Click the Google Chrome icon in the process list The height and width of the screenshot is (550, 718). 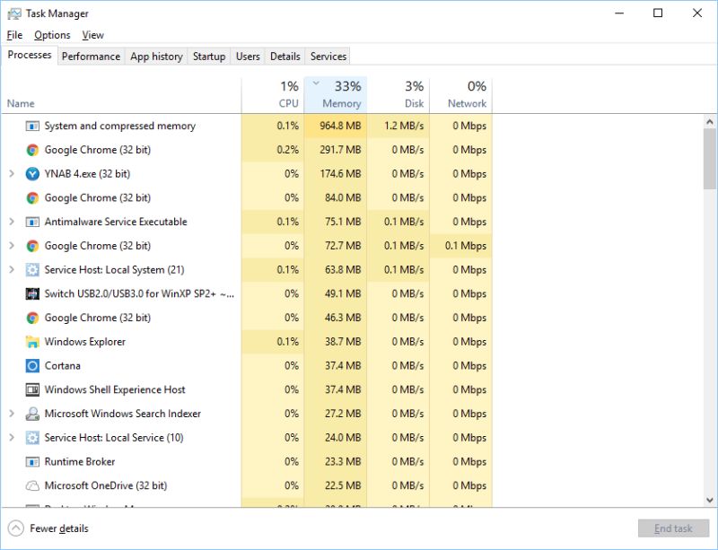click(x=32, y=150)
